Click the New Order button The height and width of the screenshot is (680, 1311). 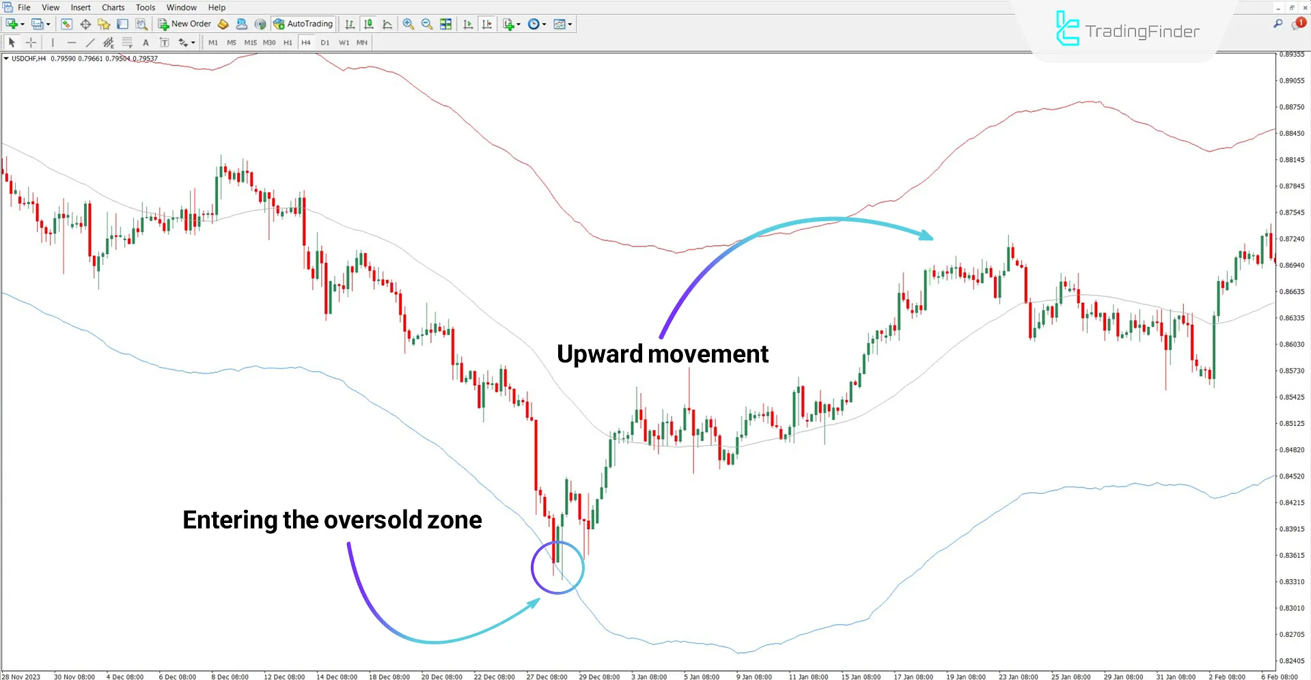184,24
